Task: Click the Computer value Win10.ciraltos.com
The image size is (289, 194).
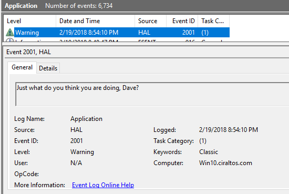Action: pyautogui.click(x=225, y=163)
